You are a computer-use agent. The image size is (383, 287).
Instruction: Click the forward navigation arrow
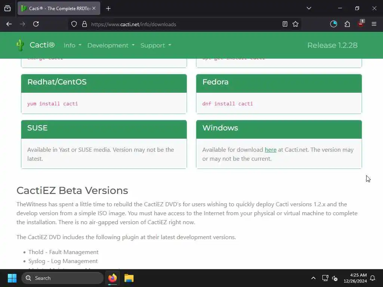click(x=22, y=24)
